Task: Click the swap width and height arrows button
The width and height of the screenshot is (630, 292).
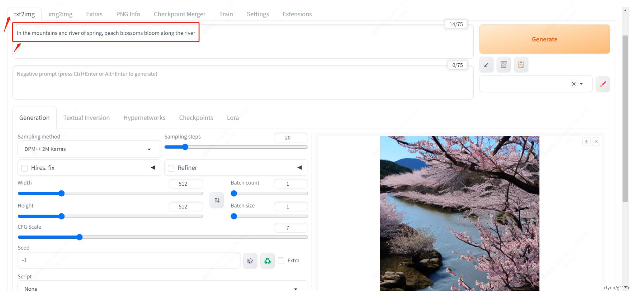Action: click(x=217, y=200)
